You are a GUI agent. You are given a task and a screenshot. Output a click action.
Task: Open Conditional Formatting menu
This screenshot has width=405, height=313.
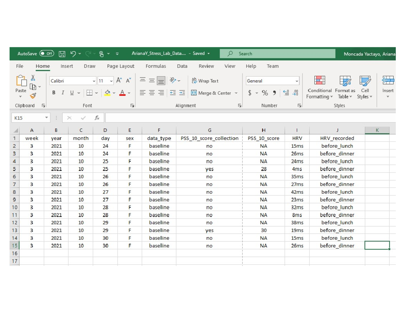tap(320, 87)
